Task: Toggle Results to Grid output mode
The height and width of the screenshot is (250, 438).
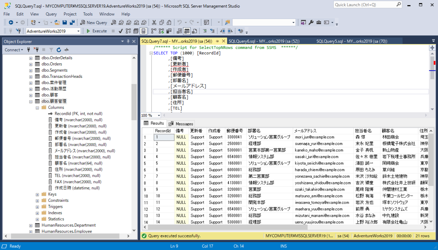Action: [186, 31]
